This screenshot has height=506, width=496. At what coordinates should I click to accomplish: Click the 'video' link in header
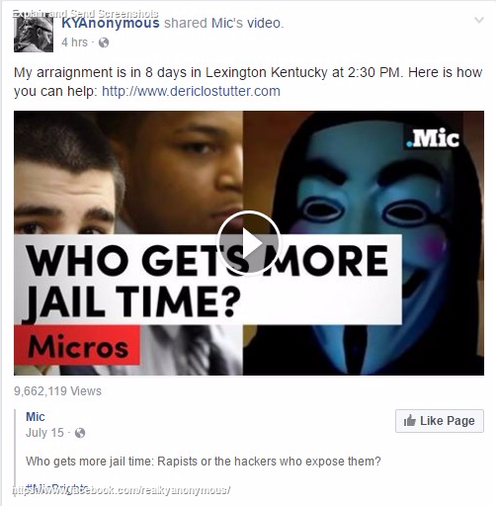(264, 23)
